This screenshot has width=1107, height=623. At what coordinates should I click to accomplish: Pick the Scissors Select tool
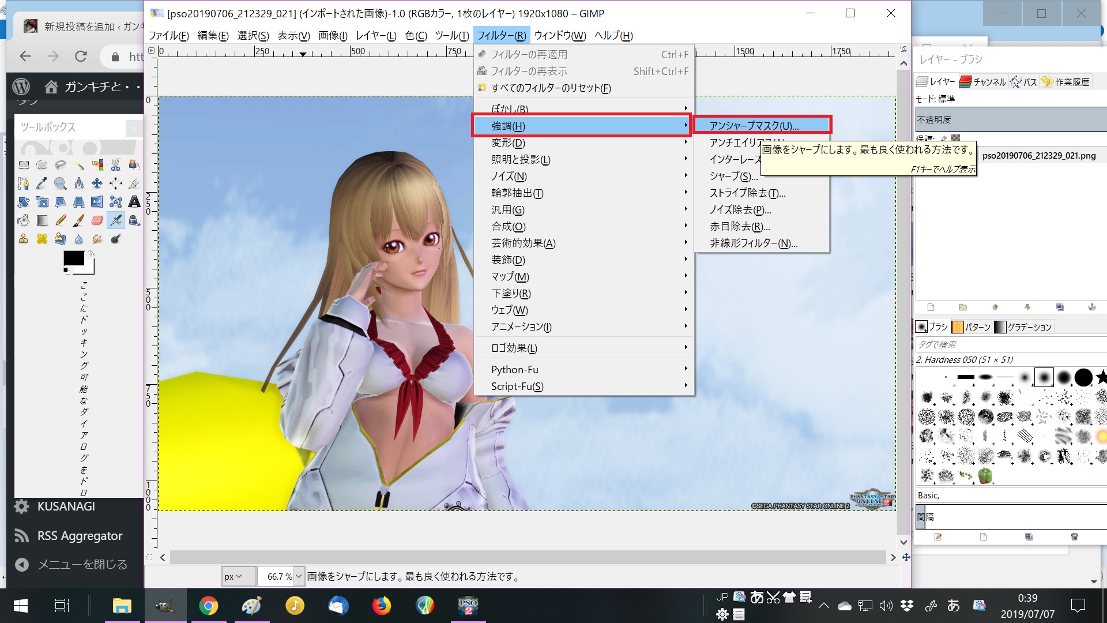point(115,165)
